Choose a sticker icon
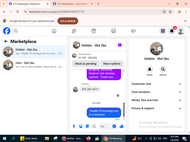This screenshot has width=190, height=142. click(x=87, y=126)
